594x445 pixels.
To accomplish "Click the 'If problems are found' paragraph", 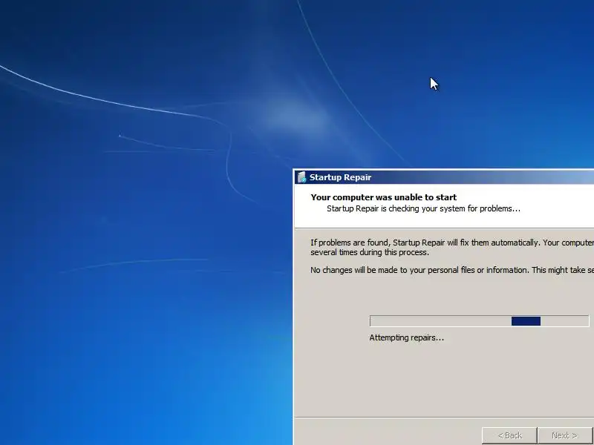I will coord(452,248).
